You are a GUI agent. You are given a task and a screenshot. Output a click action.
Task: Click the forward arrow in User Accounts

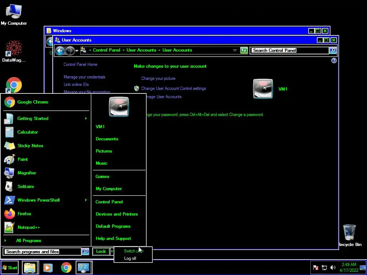[x=70, y=50]
